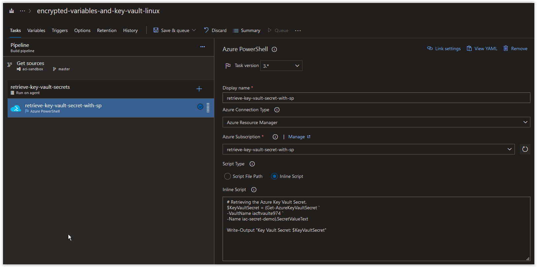Click inside the Inline Script text area
This screenshot has height=267, width=537.
(376, 229)
